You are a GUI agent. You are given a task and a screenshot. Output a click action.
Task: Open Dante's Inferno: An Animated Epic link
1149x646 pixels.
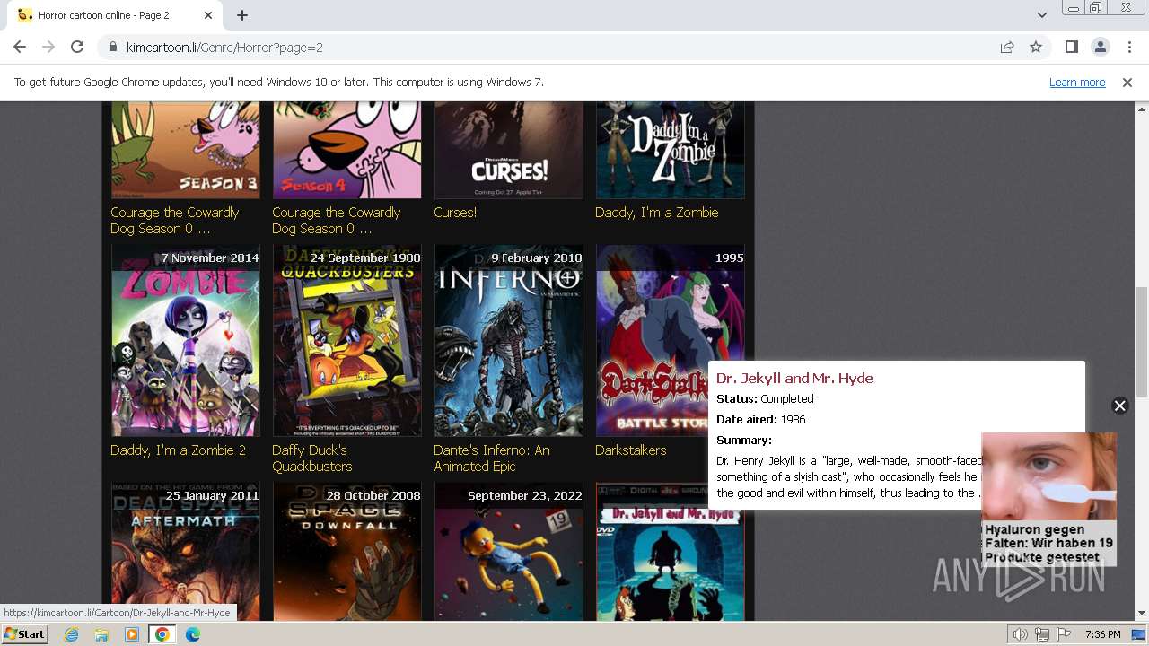(492, 458)
